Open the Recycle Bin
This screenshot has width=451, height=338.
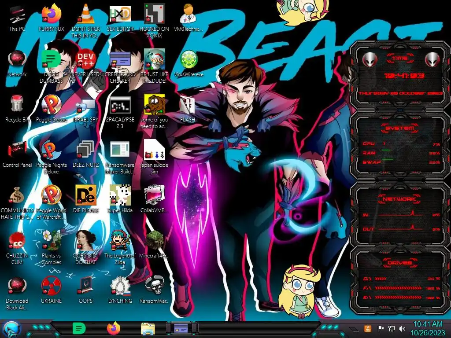pyautogui.click(x=17, y=109)
